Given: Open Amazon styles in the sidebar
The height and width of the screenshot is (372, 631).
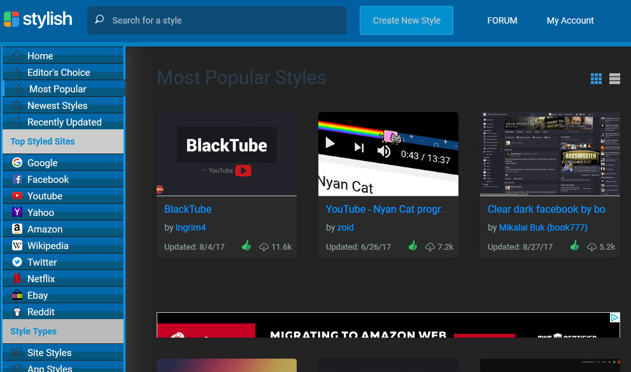Looking at the screenshot, I should click(64, 229).
